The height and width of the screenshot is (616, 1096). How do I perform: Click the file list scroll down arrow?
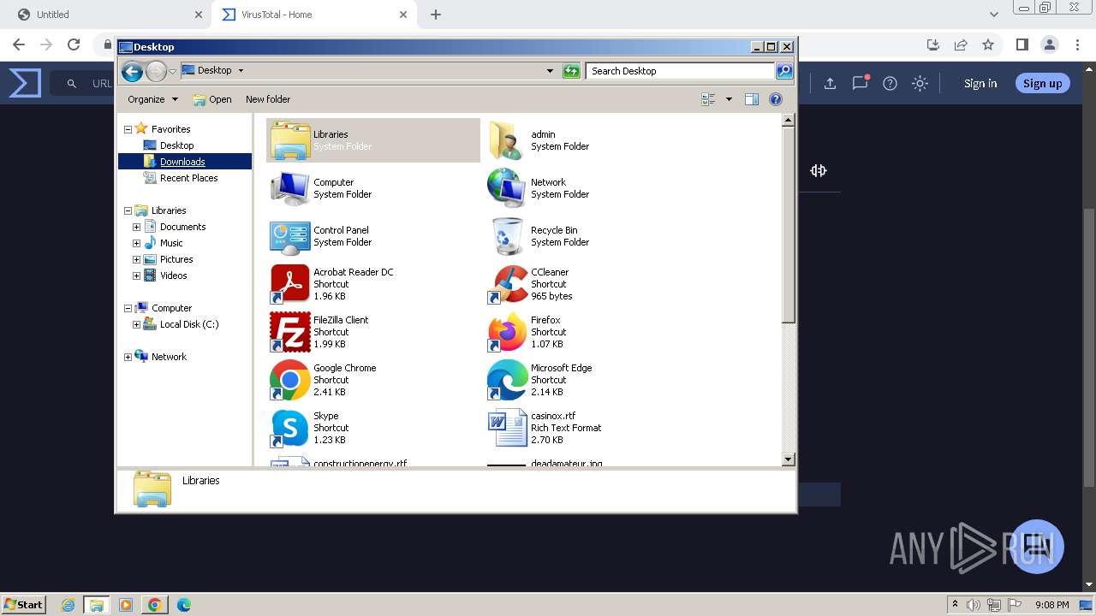[x=789, y=459]
